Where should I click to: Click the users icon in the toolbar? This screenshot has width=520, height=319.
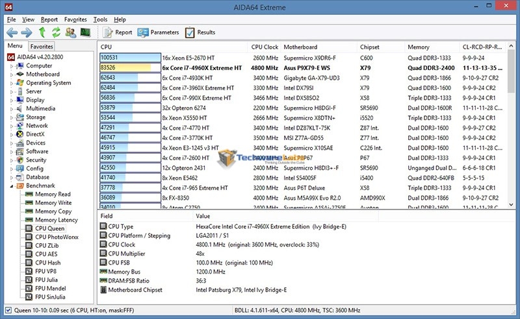[70, 32]
